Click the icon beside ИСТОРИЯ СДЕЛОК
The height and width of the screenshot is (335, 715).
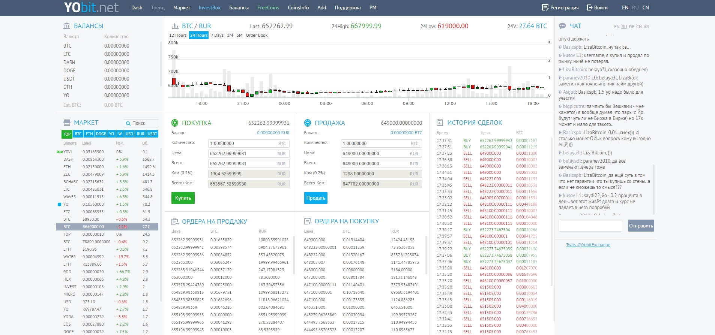click(440, 123)
